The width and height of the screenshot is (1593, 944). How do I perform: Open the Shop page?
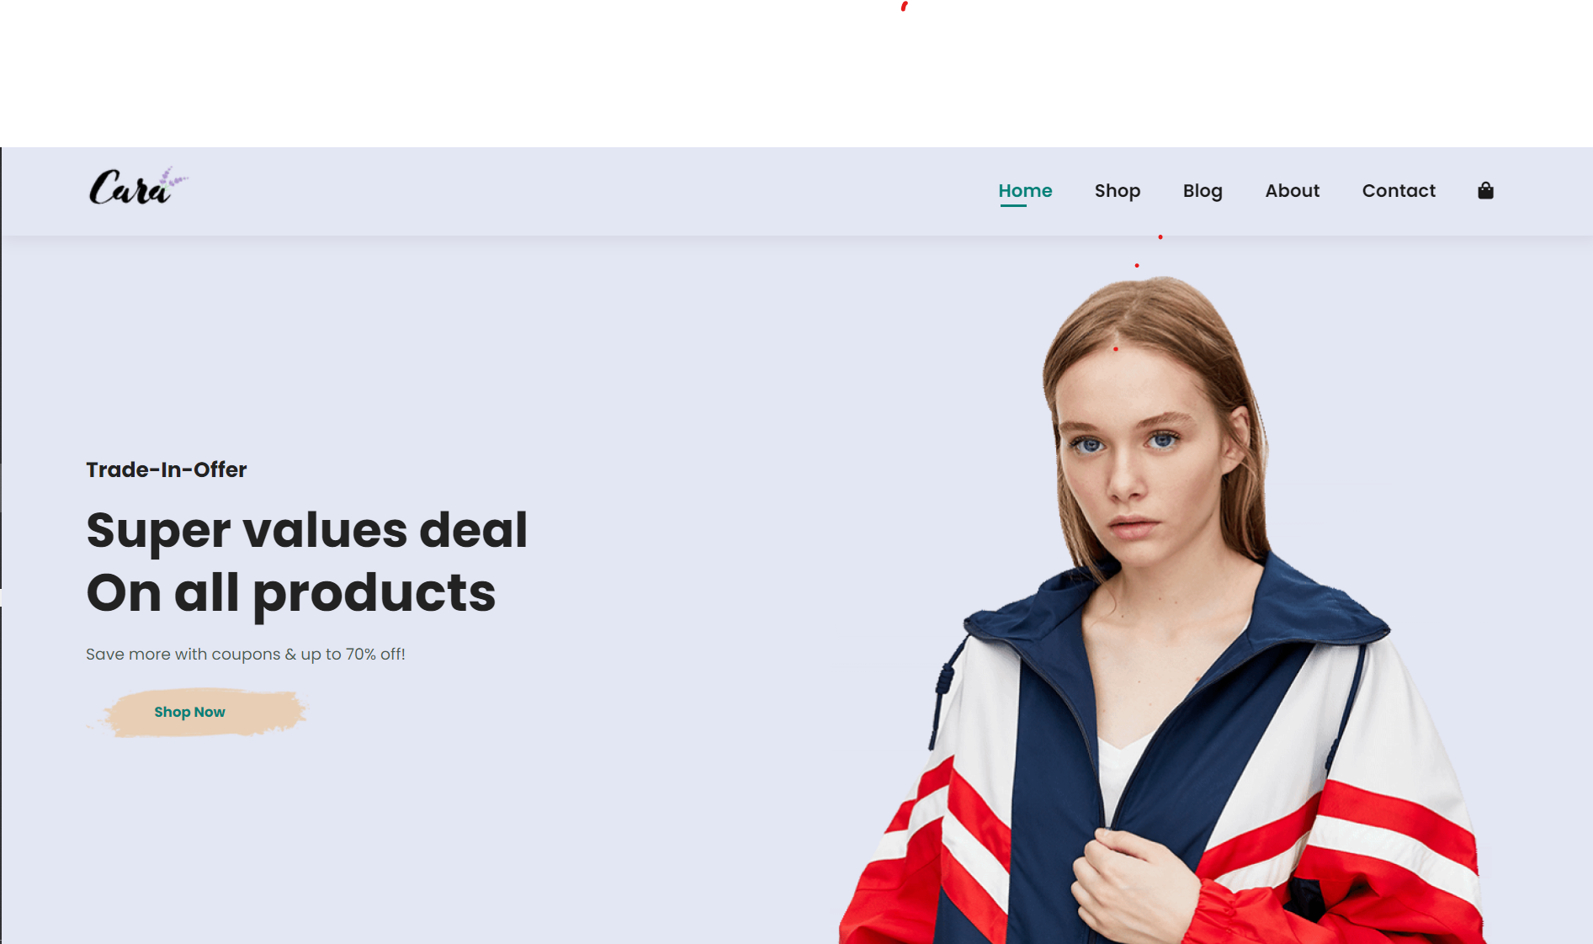[x=1118, y=191]
